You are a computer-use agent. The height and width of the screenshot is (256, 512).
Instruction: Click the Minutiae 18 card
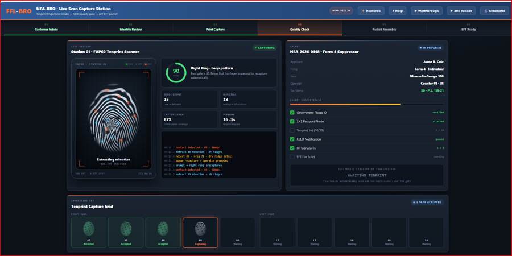coord(248,99)
